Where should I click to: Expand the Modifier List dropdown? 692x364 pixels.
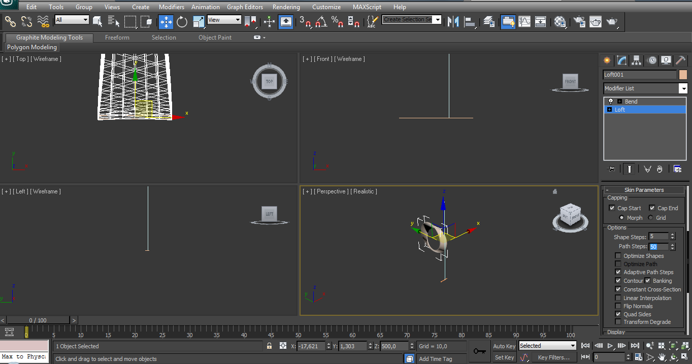click(x=683, y=88)
